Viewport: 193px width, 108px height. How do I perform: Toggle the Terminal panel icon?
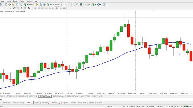(x=17, y=4)
